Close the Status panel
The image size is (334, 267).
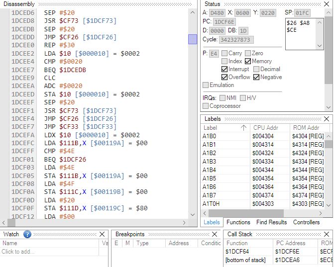click(x=327, y=4)
